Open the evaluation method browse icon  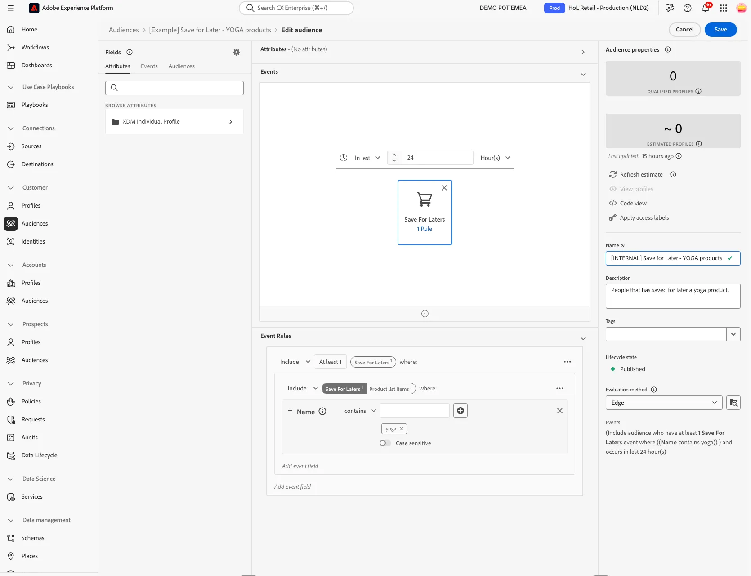733,403
